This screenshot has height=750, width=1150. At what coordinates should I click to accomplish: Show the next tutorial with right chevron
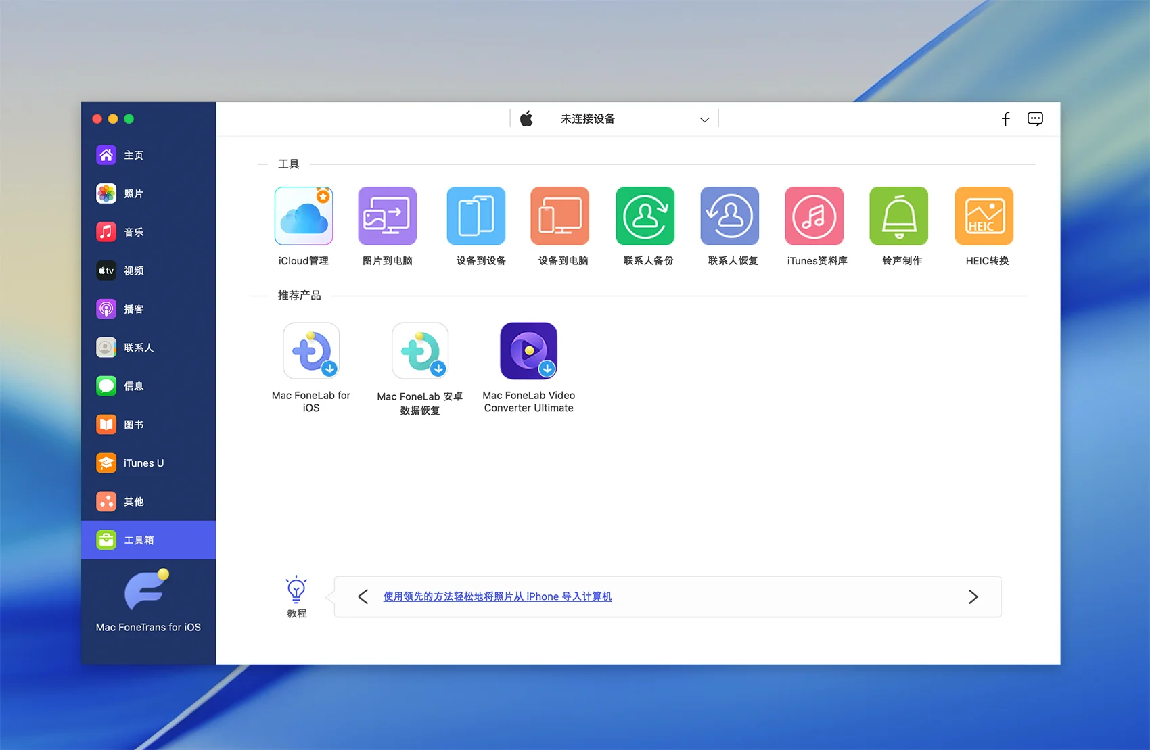click(x=973, y=596)
